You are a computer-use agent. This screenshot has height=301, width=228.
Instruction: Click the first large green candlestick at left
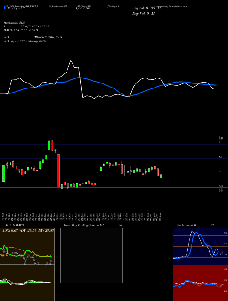click(4, 173)
